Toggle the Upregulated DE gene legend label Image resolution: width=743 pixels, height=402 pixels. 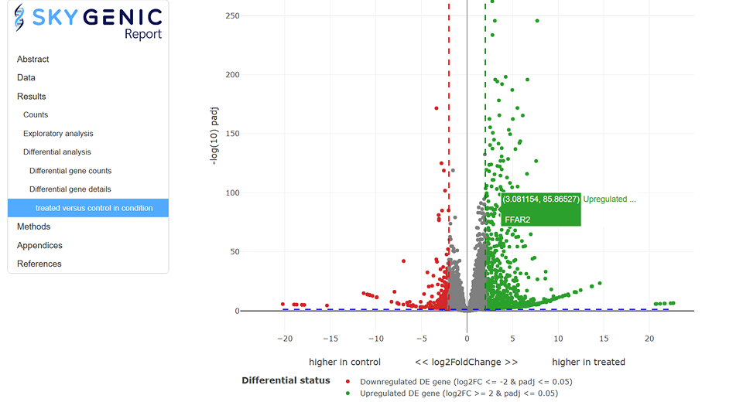click(x=457, y=393)
